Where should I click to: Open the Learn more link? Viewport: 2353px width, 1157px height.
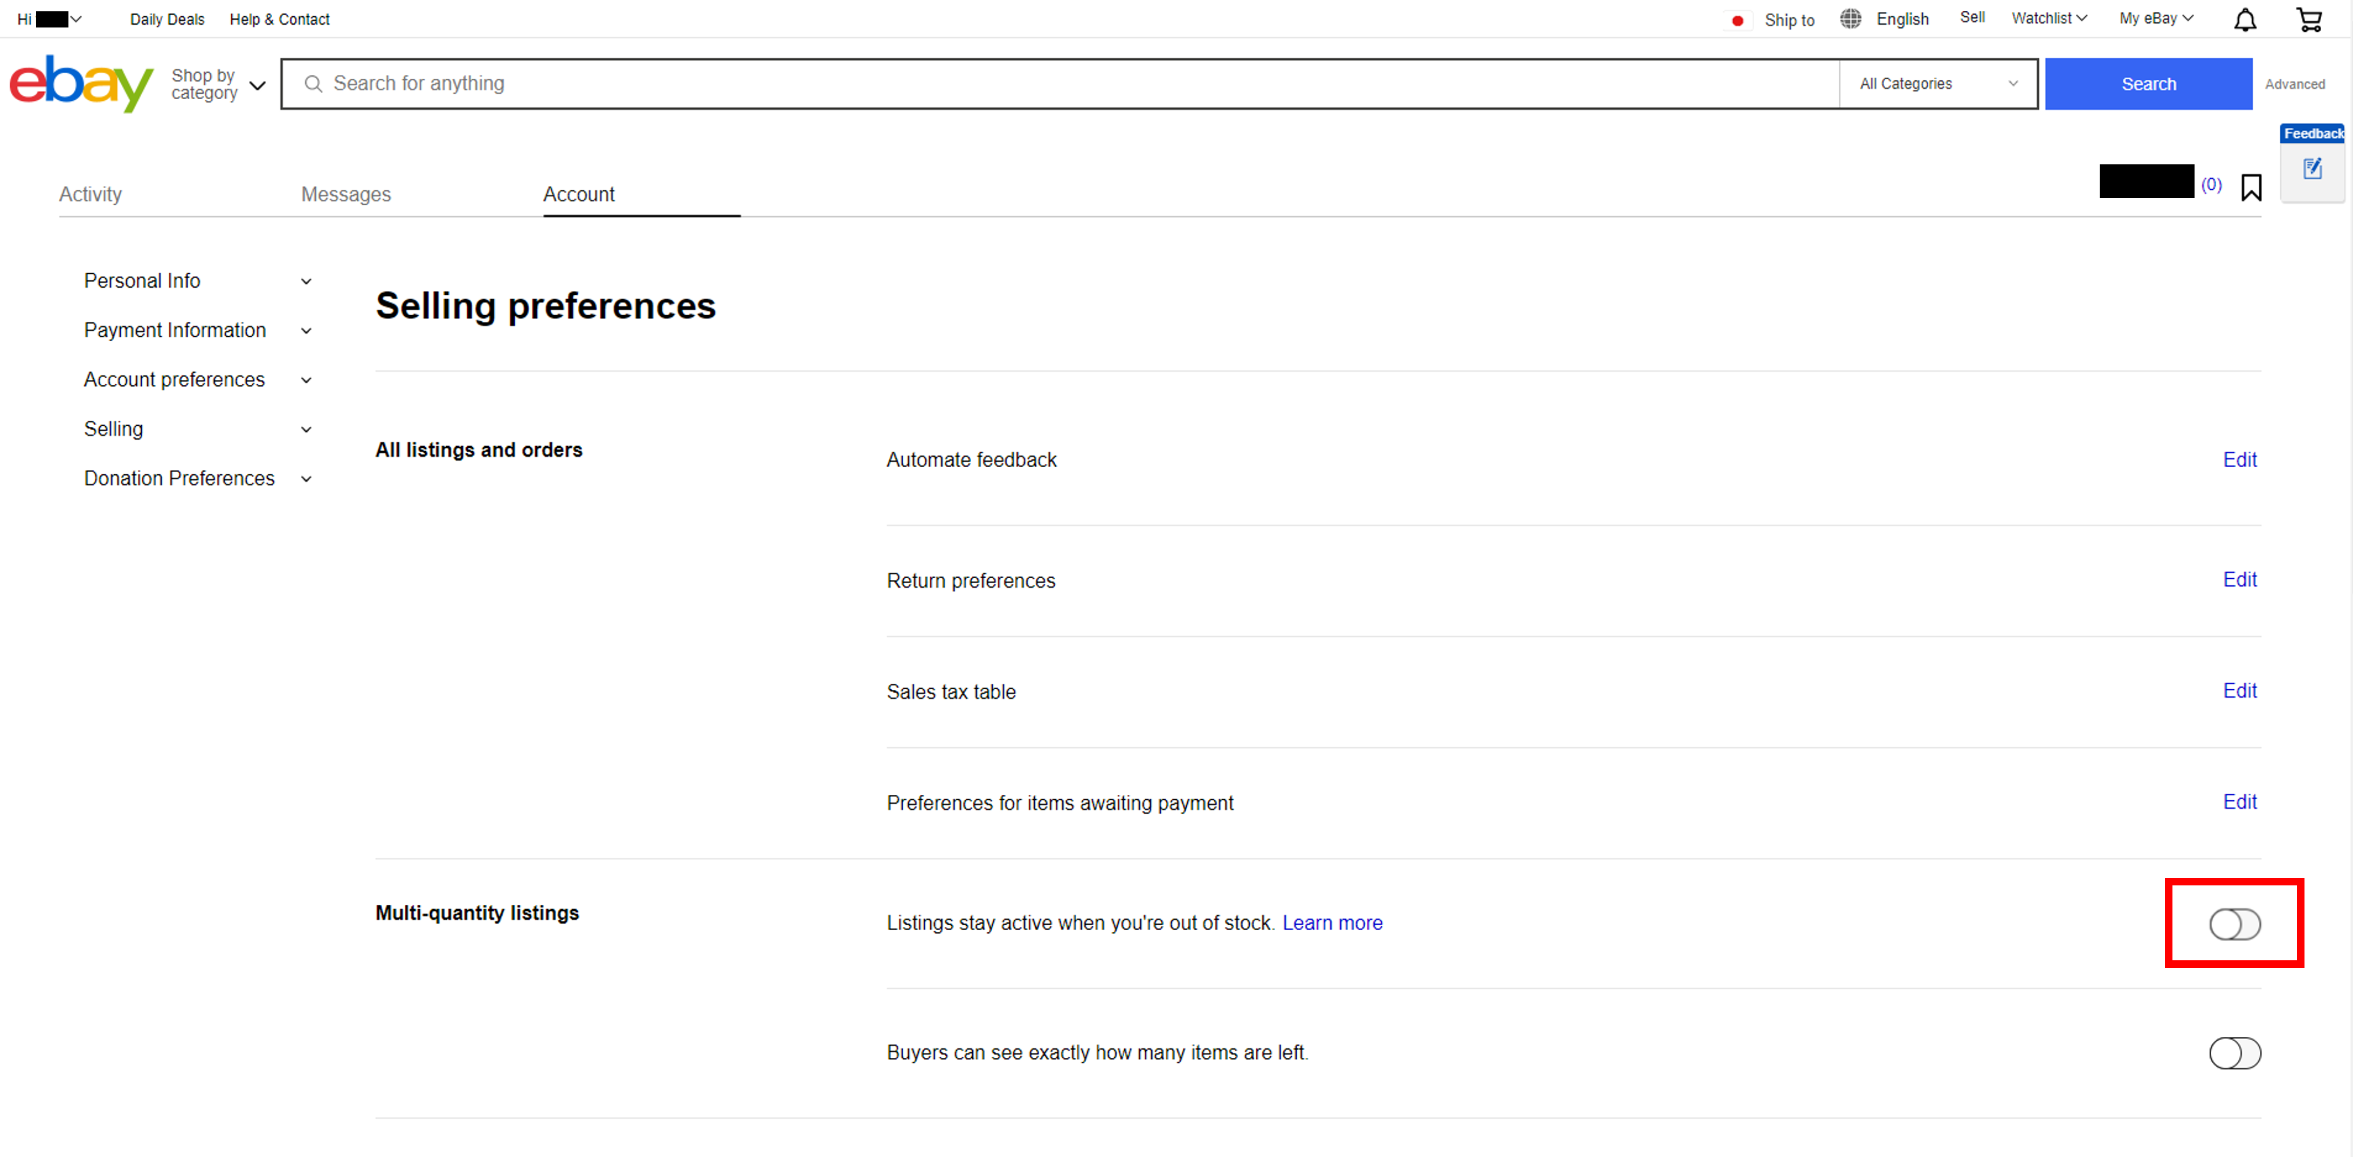pyautogui.click(x=1332, y=922)
